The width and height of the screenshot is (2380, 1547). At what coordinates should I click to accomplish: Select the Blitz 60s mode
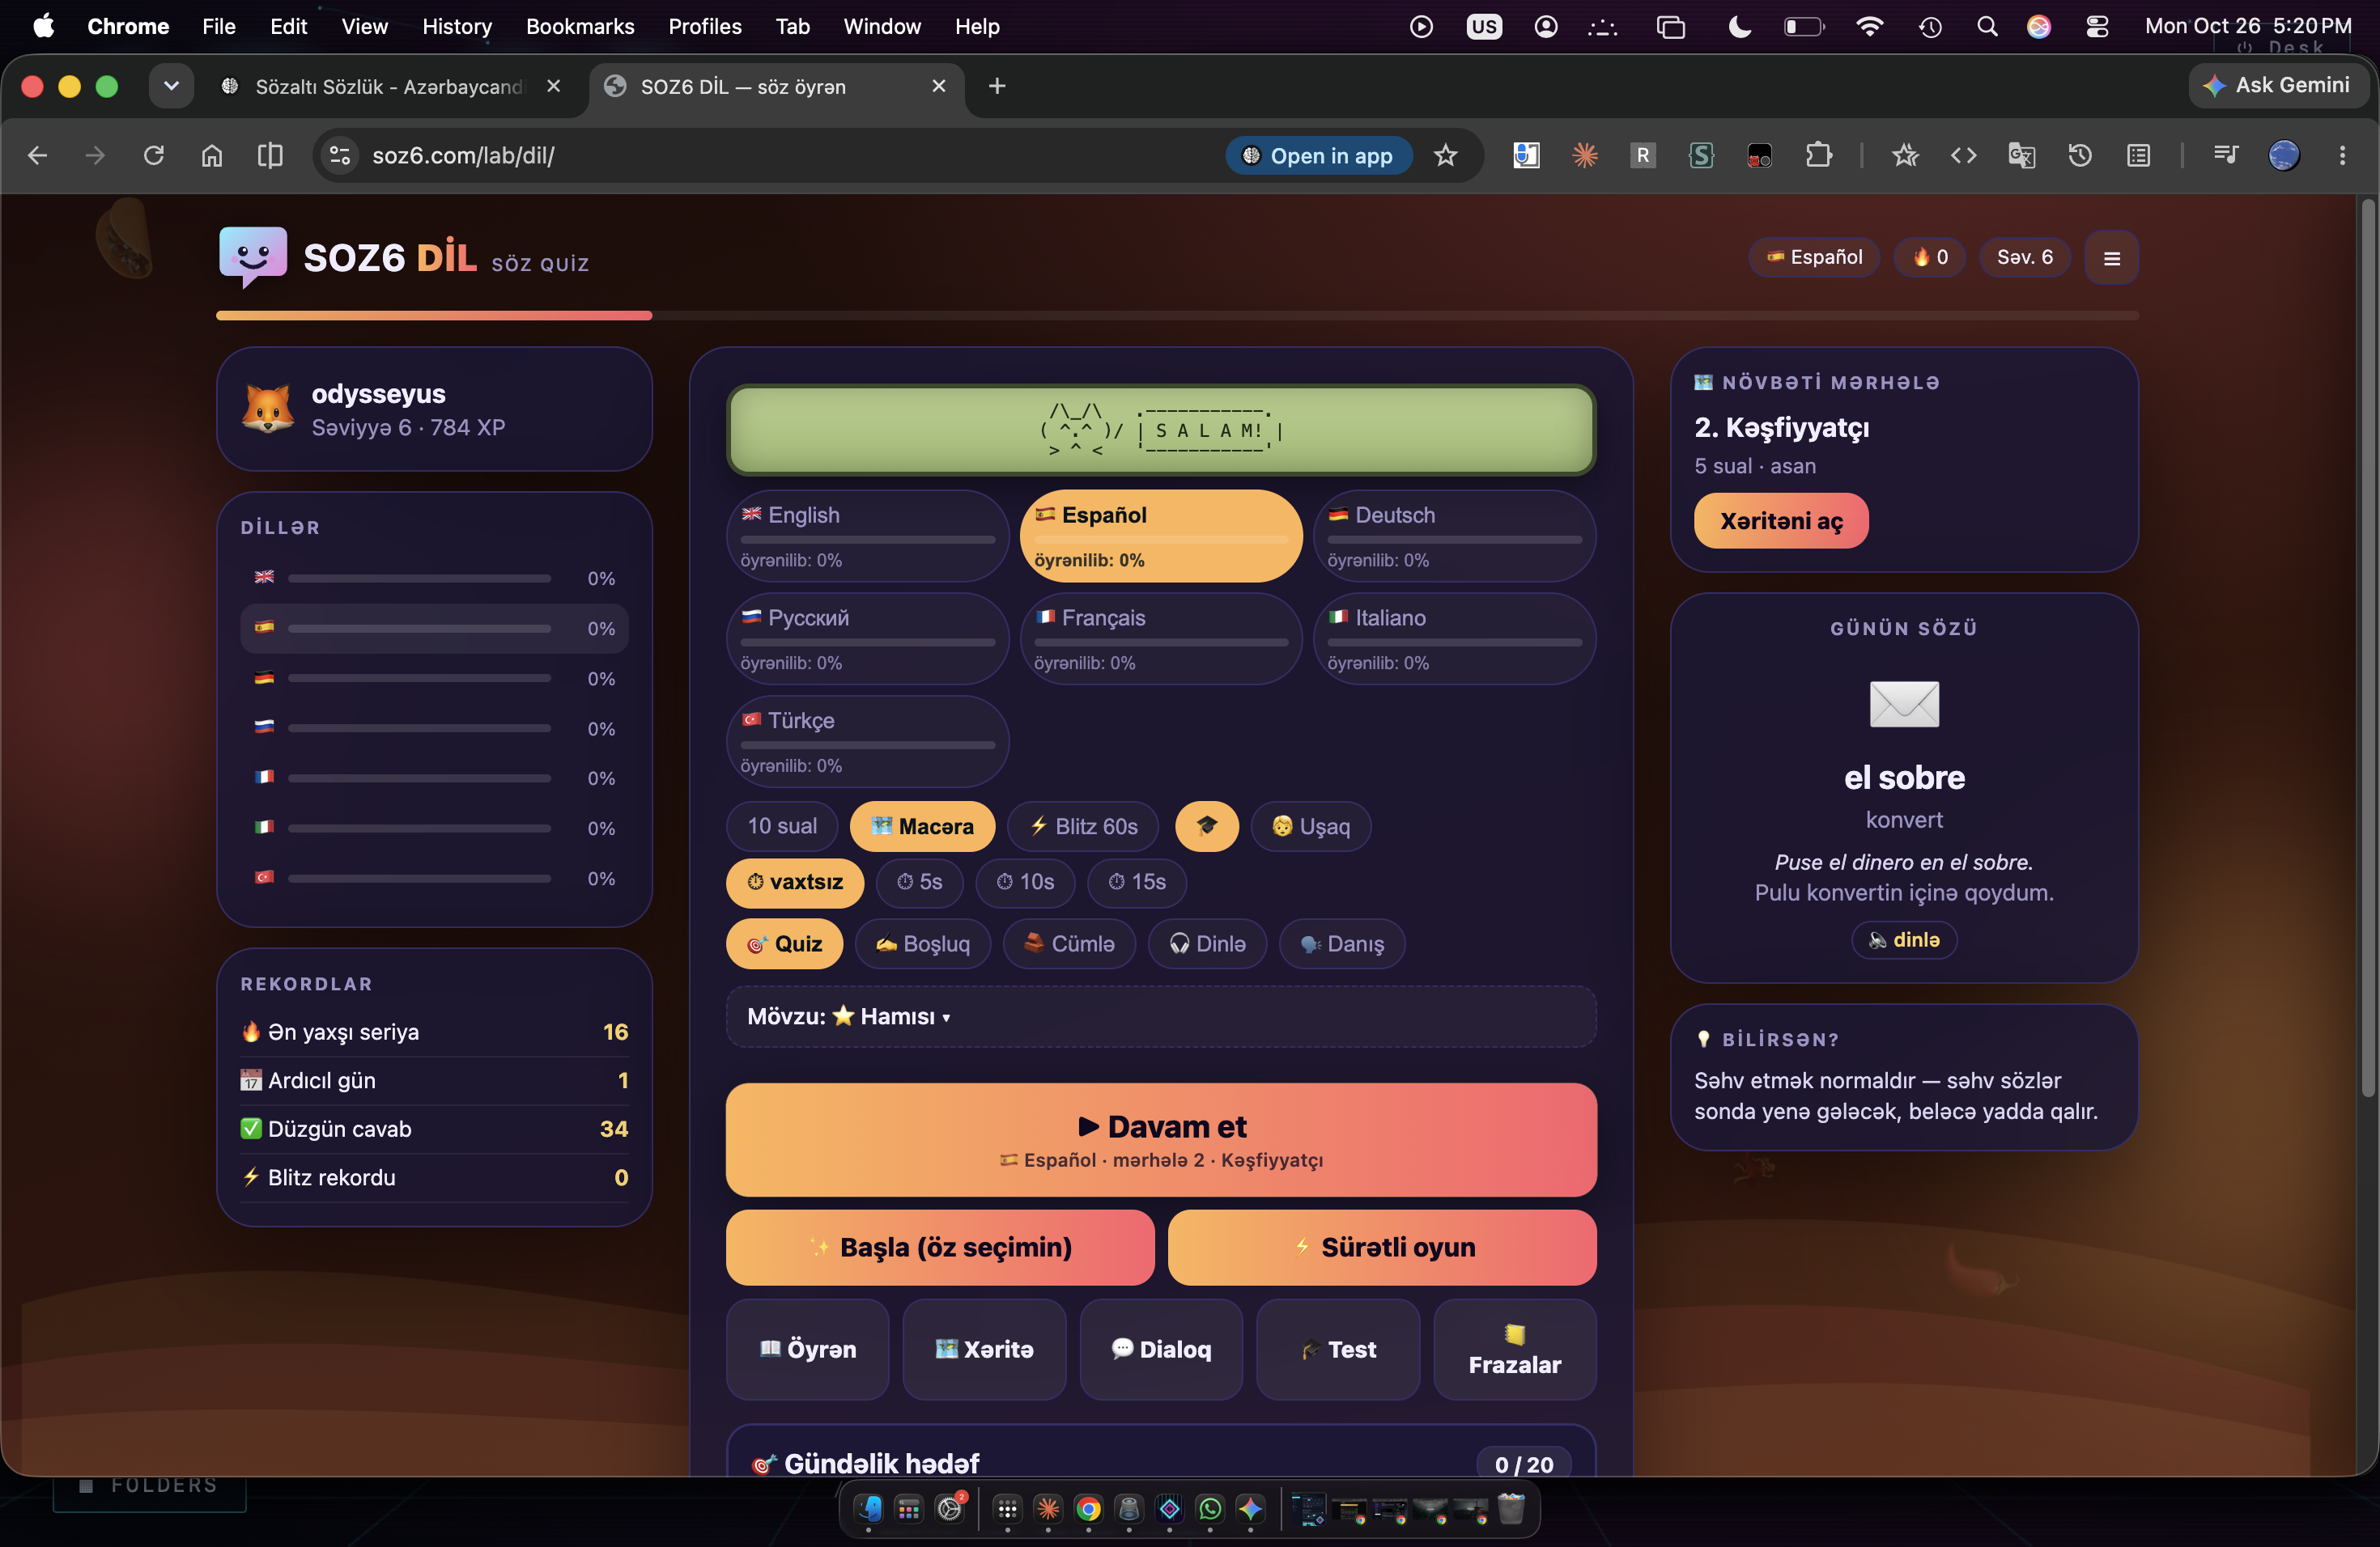1083,826
